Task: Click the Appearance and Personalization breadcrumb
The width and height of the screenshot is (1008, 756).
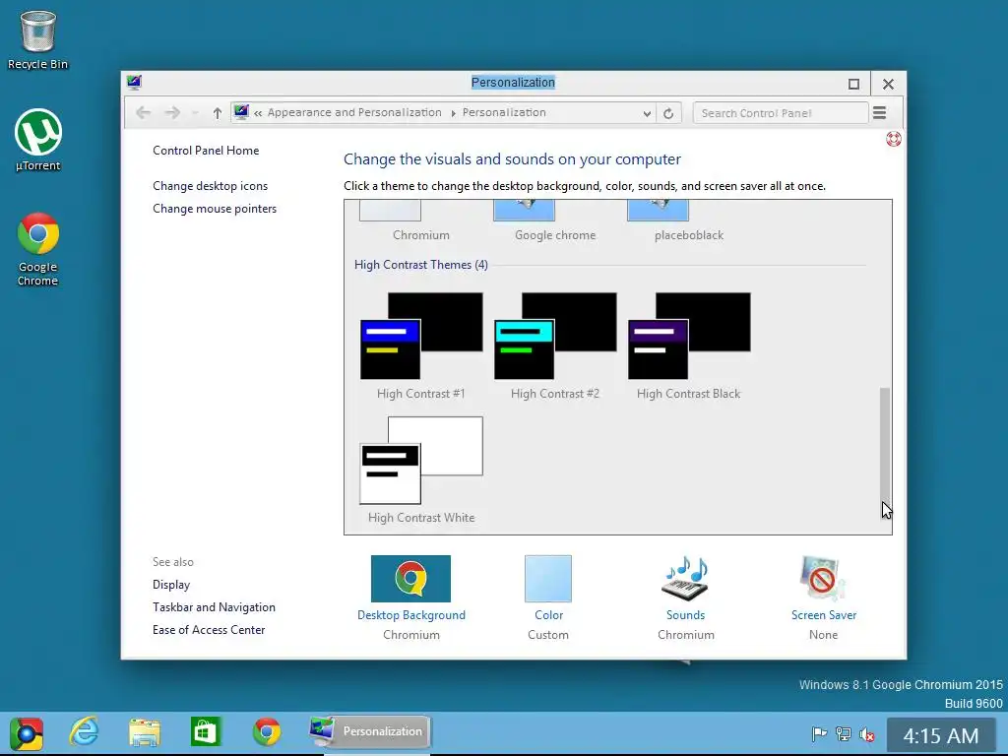Action: [x=354, y=112]
